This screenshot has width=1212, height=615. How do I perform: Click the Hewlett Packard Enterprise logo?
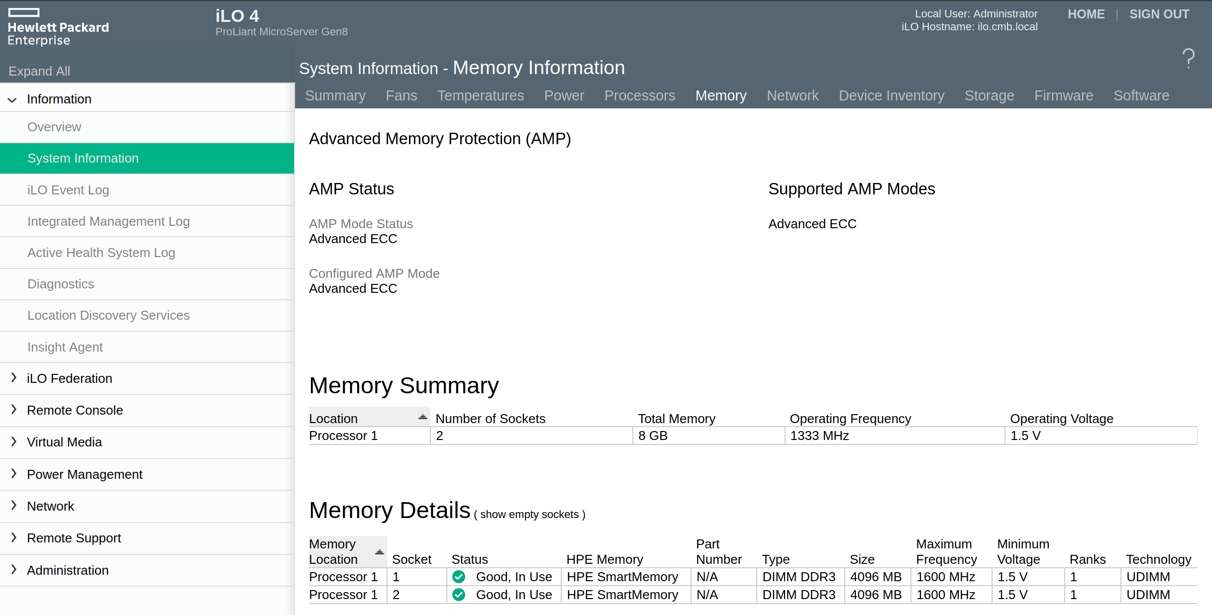point(58,27)
